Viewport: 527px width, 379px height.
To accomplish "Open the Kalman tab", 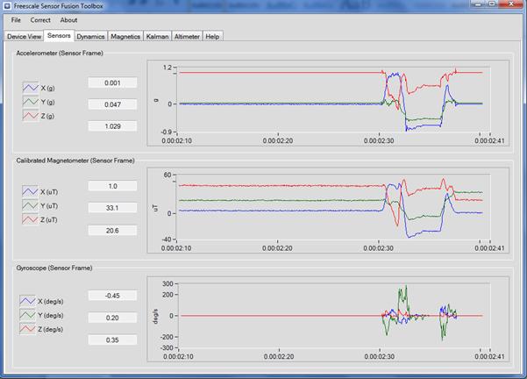I will [157, 36].
